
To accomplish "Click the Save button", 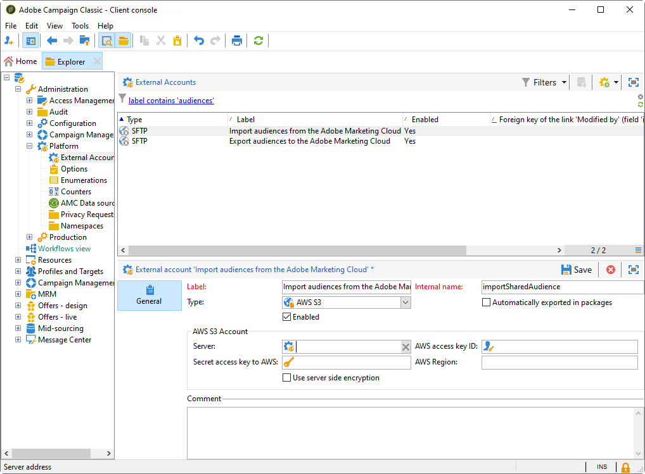I will point(577,270).
